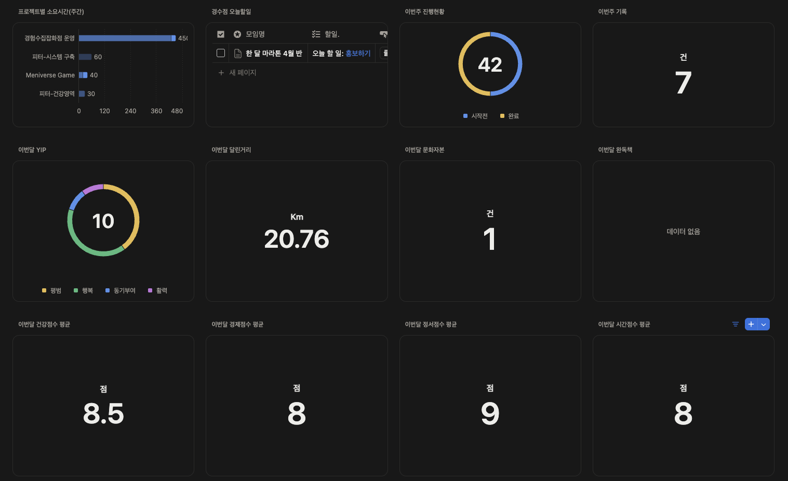Select the 프로젝트별 소요시간(주간) view title
The image size is (788, 481).
(51, 12)
